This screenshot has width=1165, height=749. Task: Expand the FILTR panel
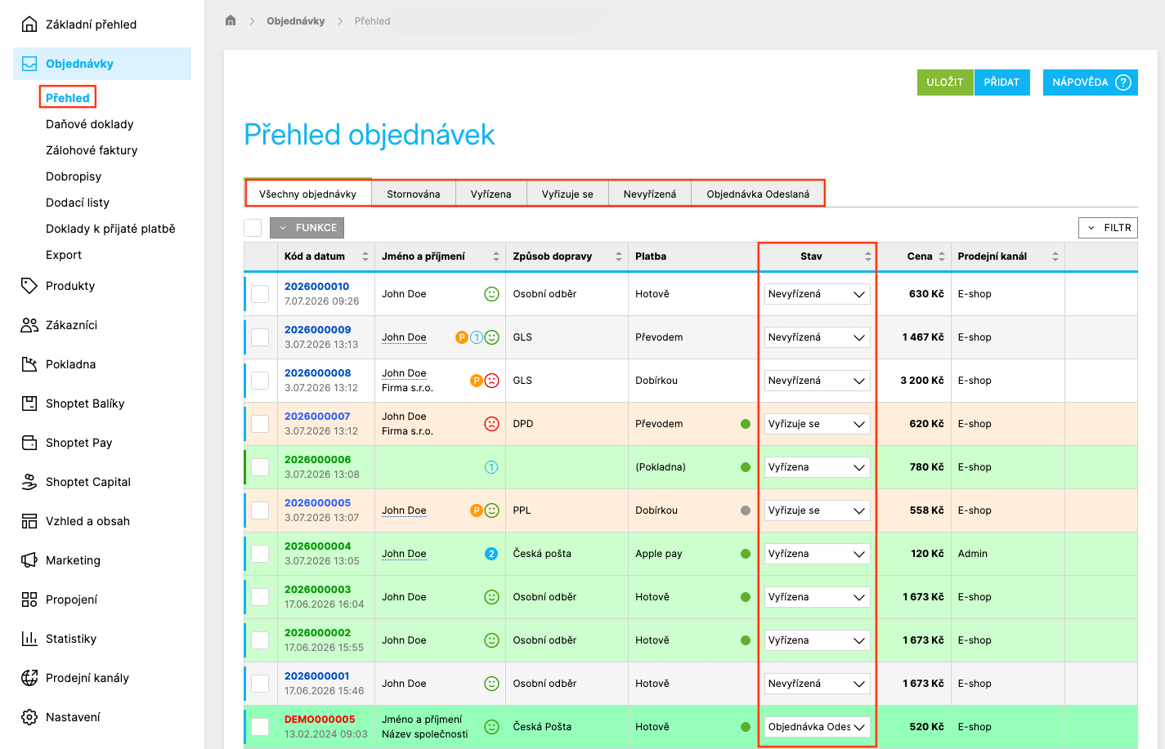1108,228
